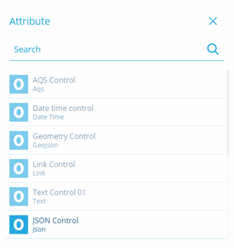Close the Attribute panel
This screenshot has width=234, height=248.
point(213,21)
